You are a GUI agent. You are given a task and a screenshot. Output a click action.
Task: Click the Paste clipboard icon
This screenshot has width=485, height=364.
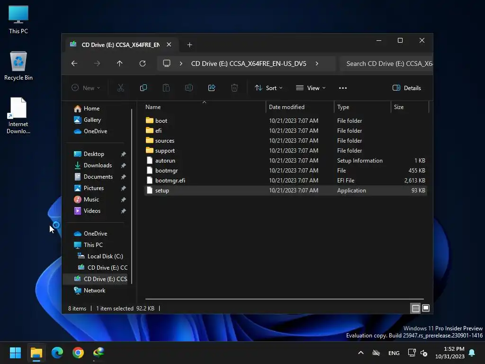tap(166, 88)
